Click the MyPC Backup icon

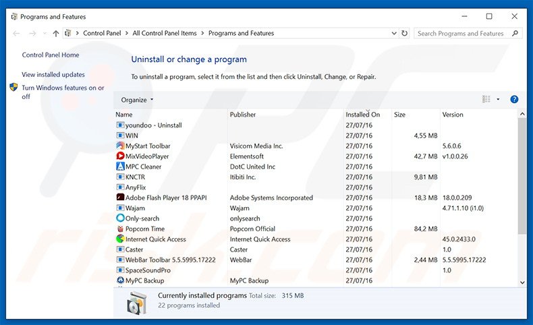point(120,280)
